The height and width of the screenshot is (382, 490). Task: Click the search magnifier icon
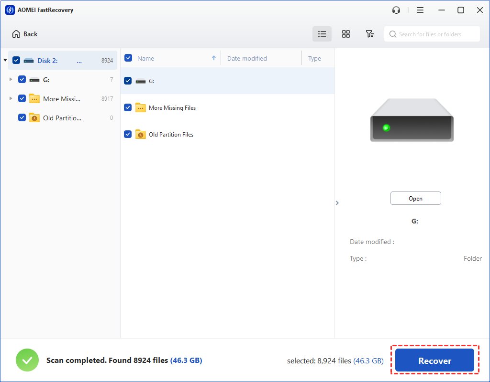(x=393, y=34)
